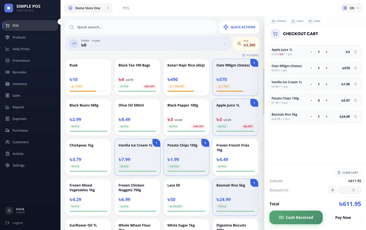Toggle discount type with the # button
Viewport: 366px width, 230px height.
point(333,190)
